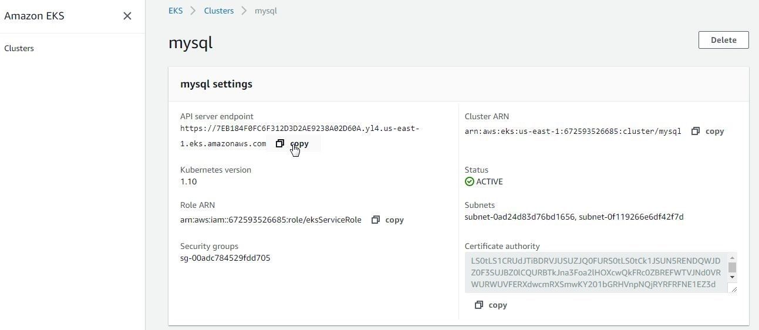Image resolution: width=759 pixels, height=330 pixels.
Task: Click the mysql breadcrumb text
Action: tap(265, 11)
